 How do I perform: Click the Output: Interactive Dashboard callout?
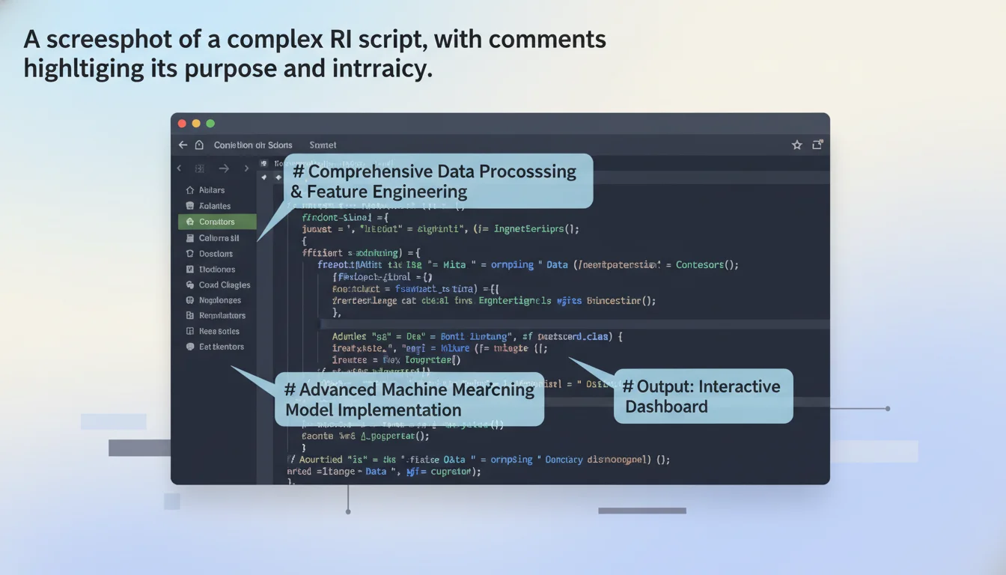tap(702, 396)
